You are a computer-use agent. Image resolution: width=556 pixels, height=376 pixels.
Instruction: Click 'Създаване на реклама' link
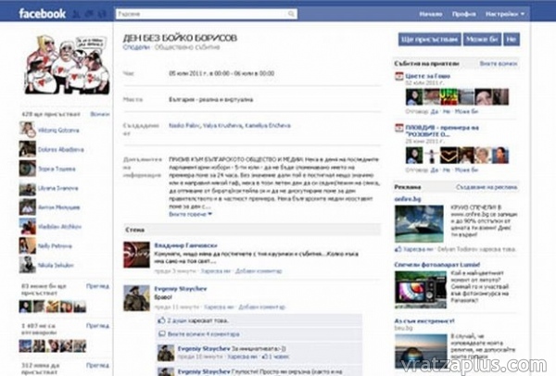pos(486,187)
